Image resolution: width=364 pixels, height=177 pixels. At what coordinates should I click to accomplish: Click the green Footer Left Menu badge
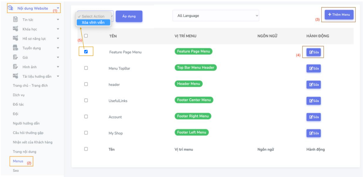click(x=192, y=132)
